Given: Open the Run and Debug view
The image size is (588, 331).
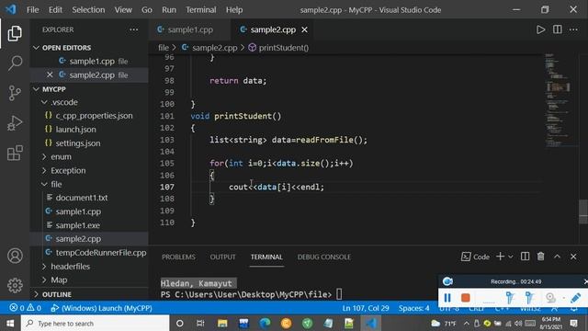Looking at the screenshot, I should 15,122.
